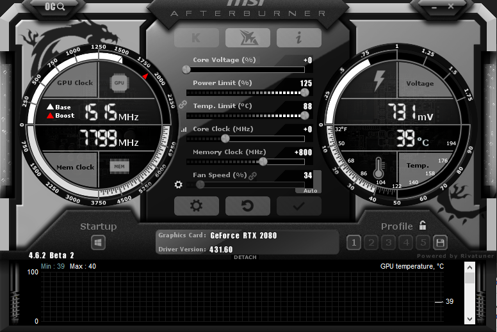Open fan speed settings gear icon
Viewport: 497px width, 332px height.
tap(179, 184)
